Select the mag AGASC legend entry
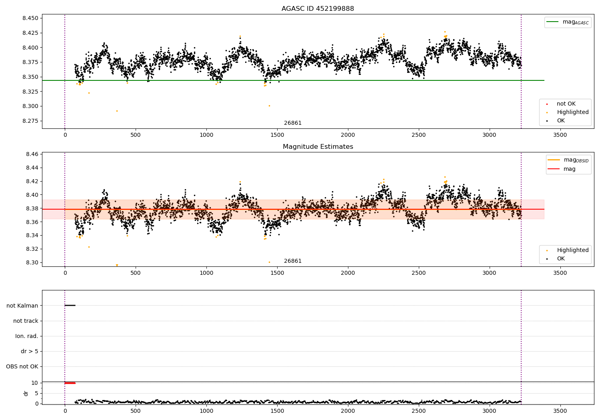 tap(568, 22)
